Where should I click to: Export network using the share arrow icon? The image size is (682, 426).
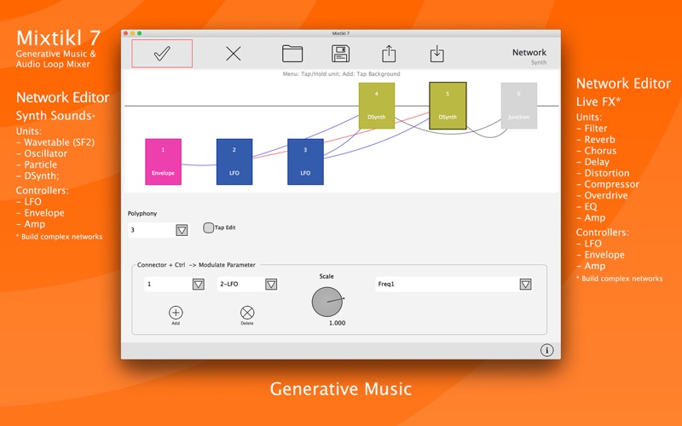pyautogui.click(x=389, y=54)
